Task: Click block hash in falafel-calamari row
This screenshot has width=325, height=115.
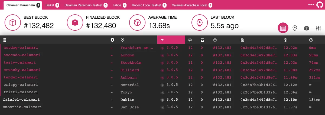Action: point(259,100)
